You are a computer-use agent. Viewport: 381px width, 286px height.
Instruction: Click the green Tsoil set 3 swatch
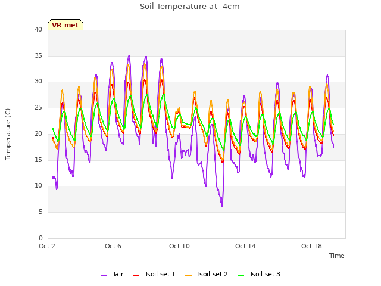click(241, 275)
